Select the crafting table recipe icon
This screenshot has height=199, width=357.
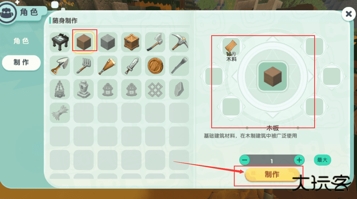tap(60, 42)
